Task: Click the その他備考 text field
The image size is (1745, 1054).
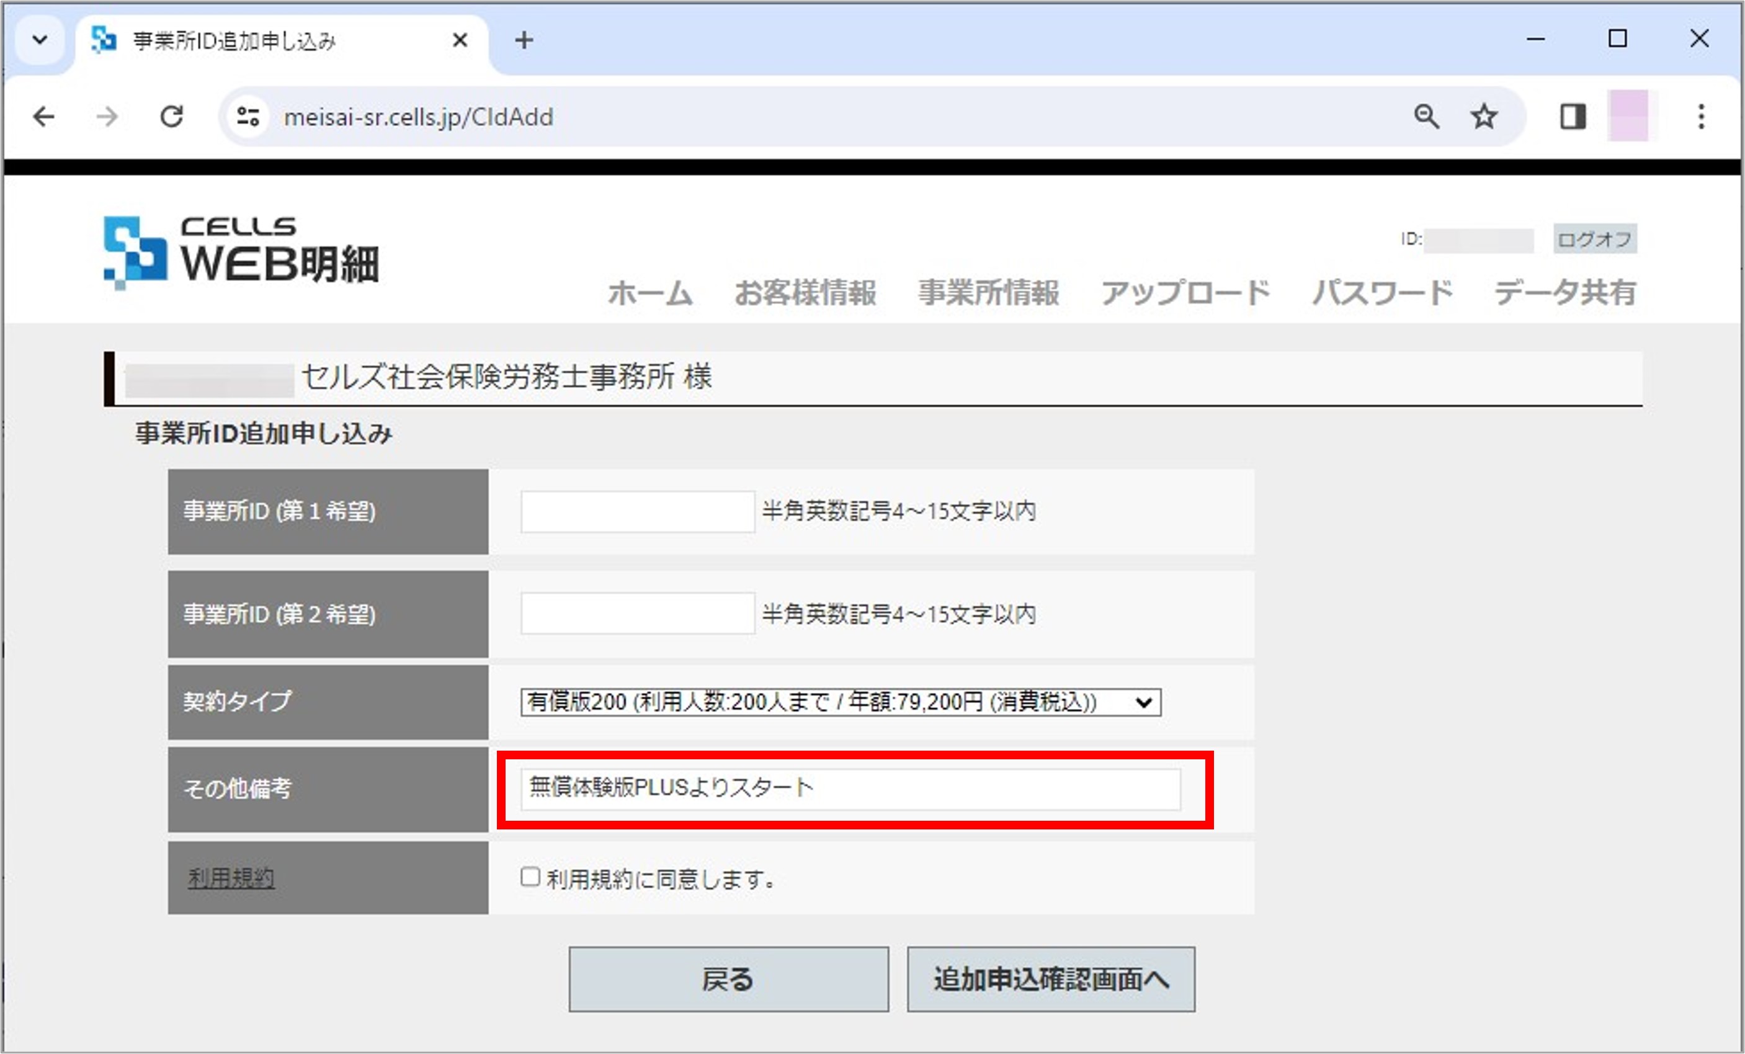Action: 850,789
